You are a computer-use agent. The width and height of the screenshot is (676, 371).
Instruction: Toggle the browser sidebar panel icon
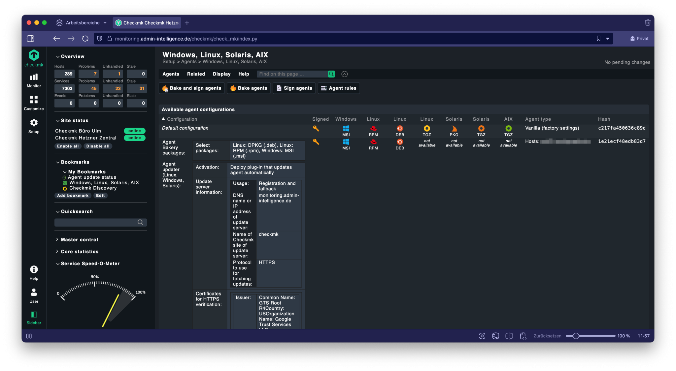pos(30,39)
